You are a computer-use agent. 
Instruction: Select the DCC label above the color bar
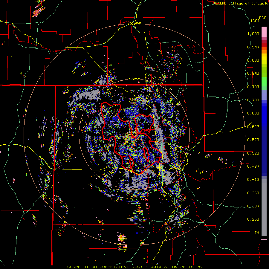[262, 18]
